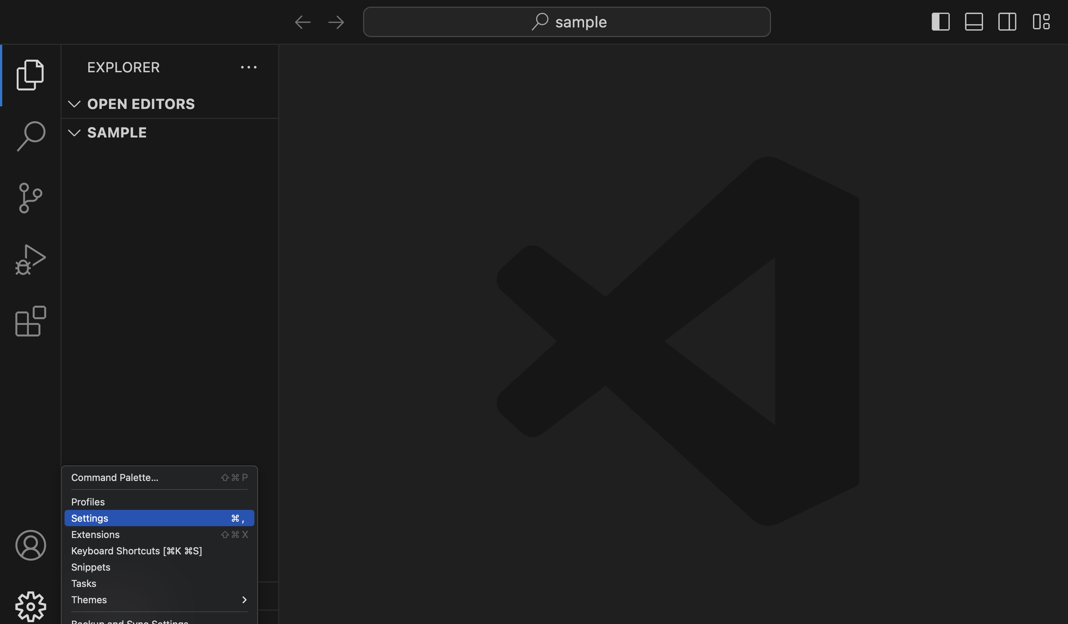Click the sample search box

[x=567, y=21]
